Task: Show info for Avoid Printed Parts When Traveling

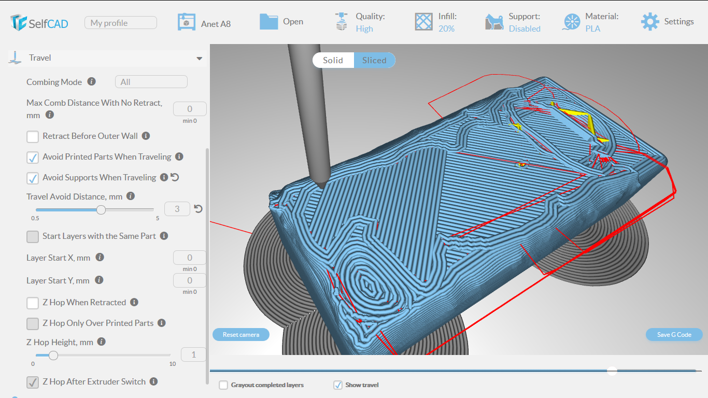Action: pyautogui.click(x=179, y=157)
